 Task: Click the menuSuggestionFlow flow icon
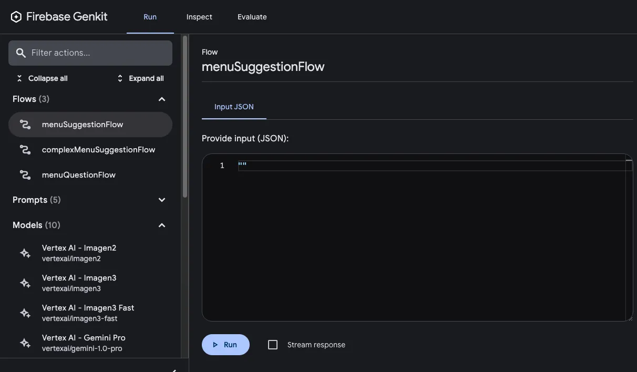[25, 125]
